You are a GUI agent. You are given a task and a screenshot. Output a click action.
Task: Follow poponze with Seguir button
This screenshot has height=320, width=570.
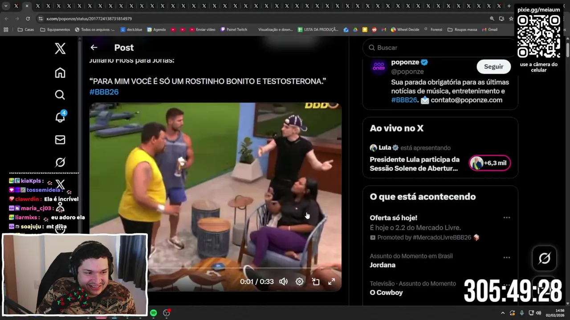[x=493, y=67]
